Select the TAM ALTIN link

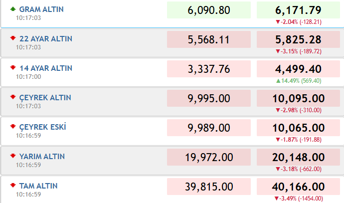38,186
